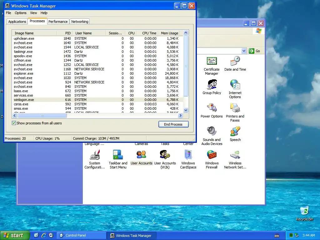Select explorer.exe process row
The height and width of the screenshot is (240, 320).
[x=97, y=73]
